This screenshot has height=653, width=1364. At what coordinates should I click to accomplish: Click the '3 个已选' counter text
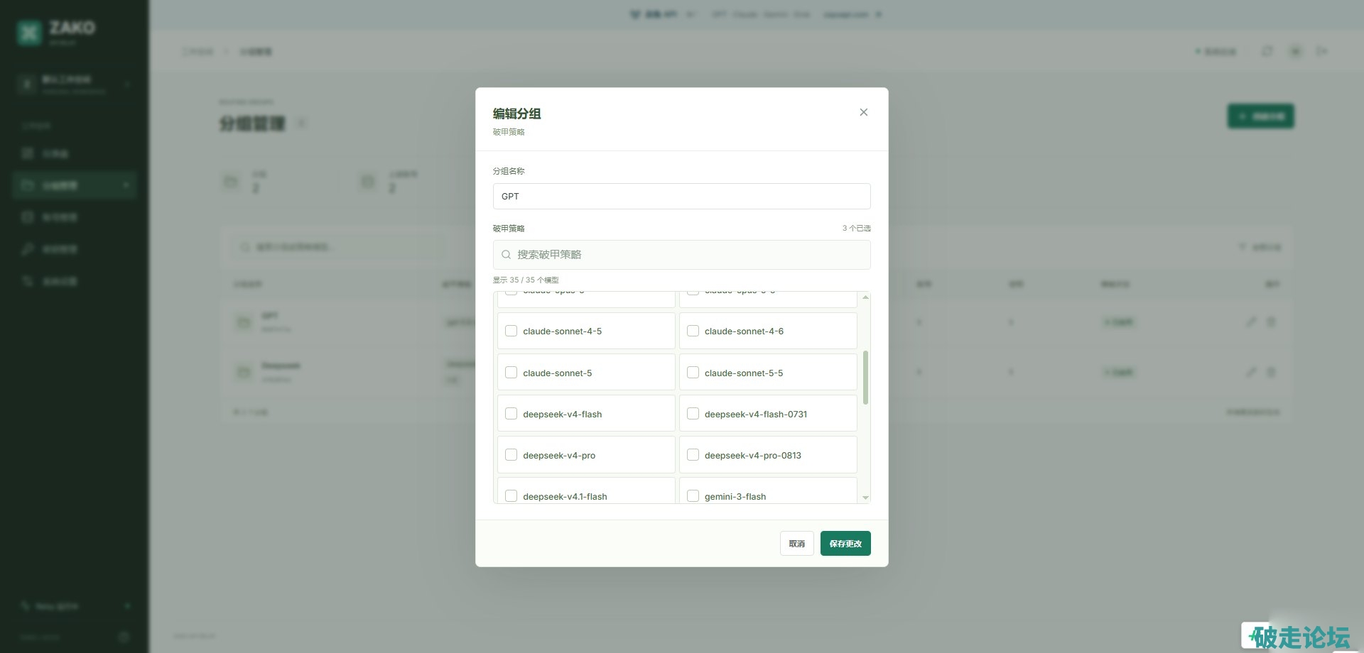click(856, 229)
